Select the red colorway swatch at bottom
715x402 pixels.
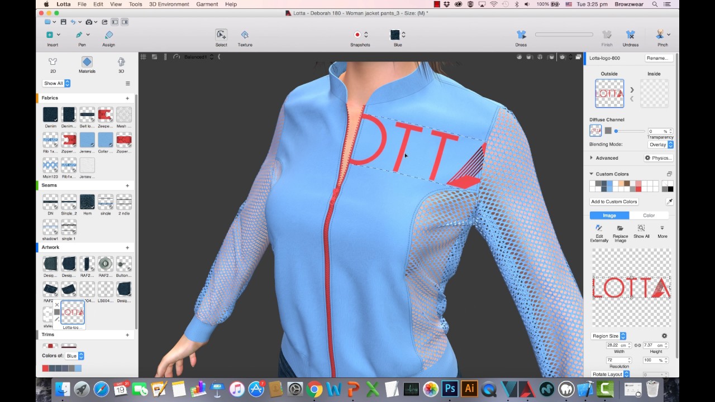(x=46, y=368)
